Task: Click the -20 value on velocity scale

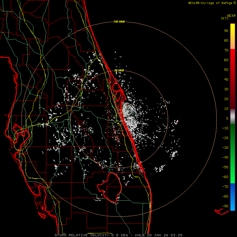Action: coord(225,138)
